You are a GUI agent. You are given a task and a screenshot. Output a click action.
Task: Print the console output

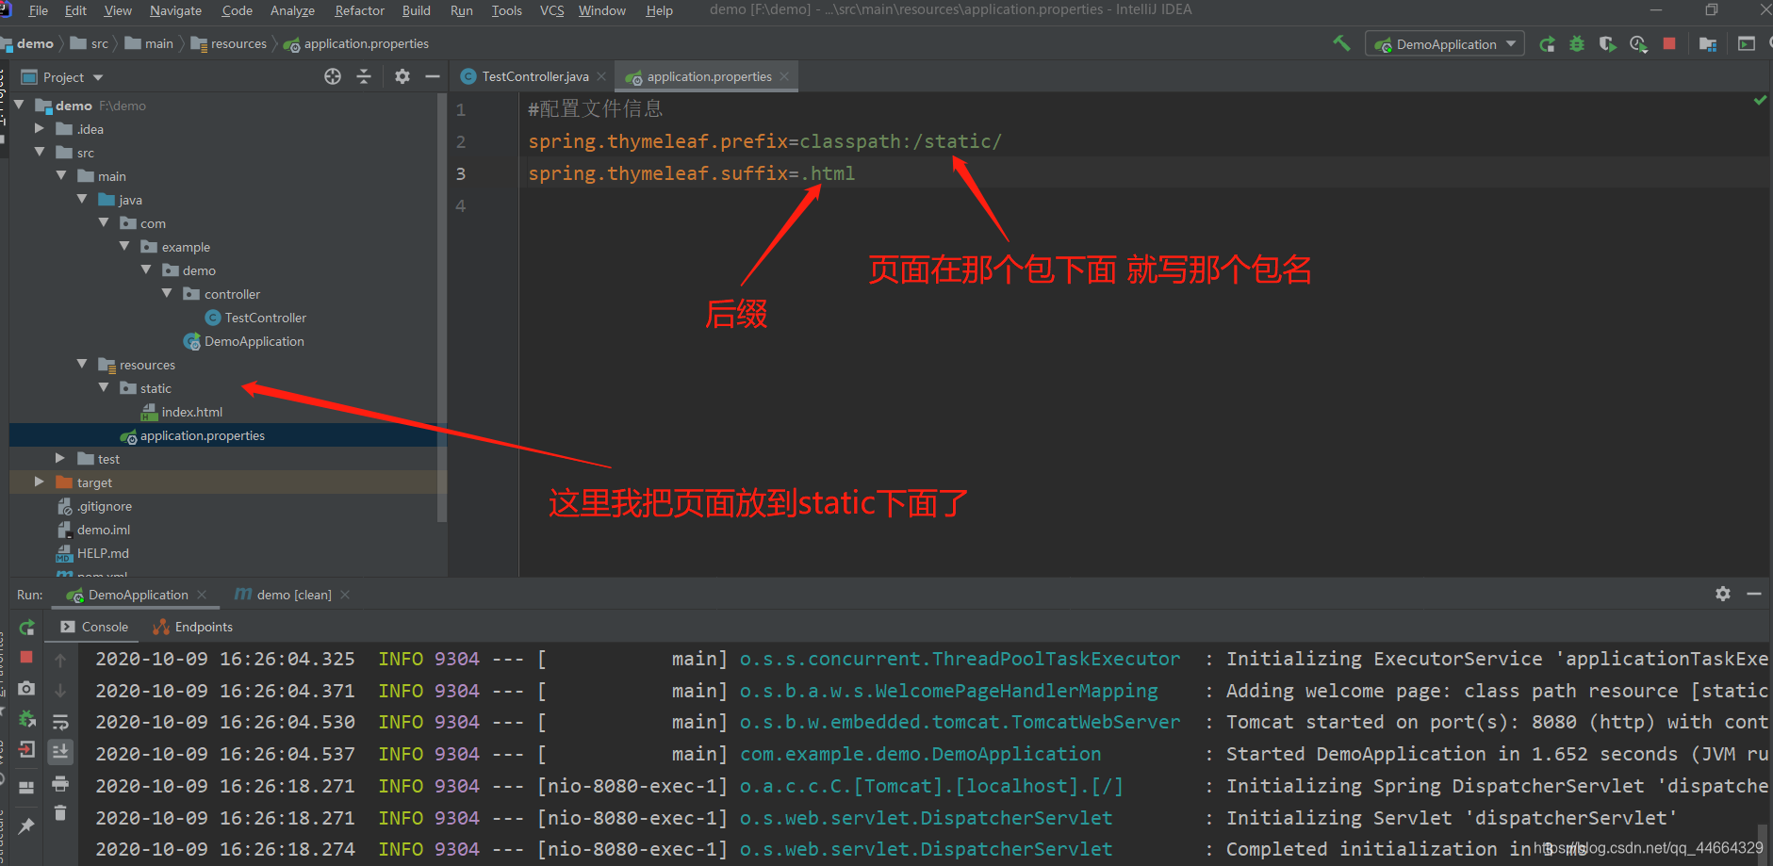point(60,784)
